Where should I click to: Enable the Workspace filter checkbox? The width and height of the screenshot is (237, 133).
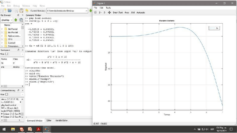click(6, 54)
